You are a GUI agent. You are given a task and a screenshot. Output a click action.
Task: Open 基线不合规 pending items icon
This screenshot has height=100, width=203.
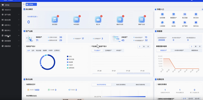point(120,20)
